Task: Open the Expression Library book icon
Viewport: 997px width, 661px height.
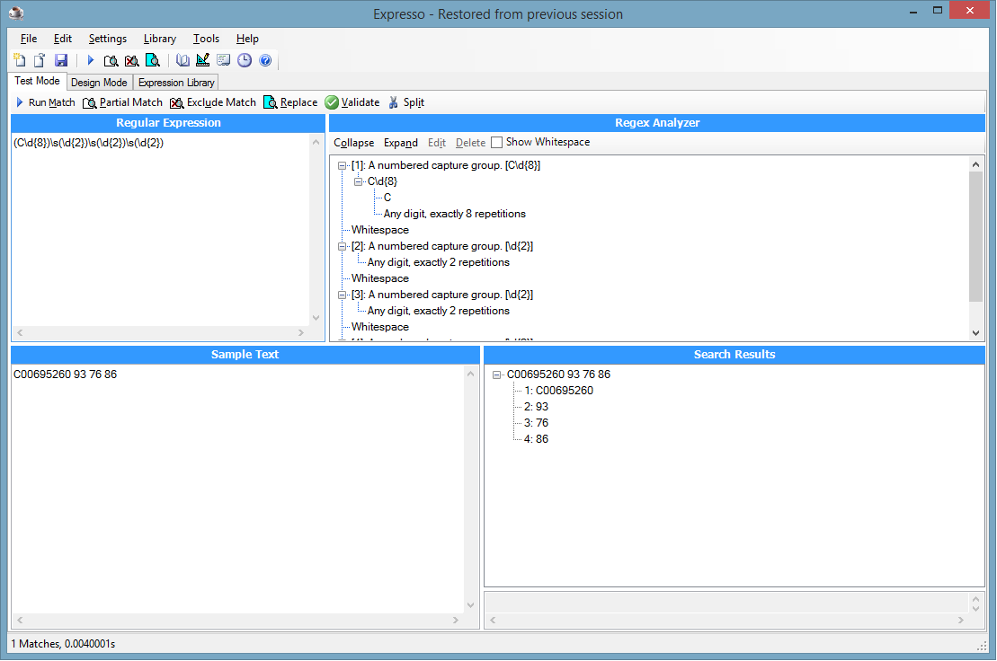Action: [182, 60]
